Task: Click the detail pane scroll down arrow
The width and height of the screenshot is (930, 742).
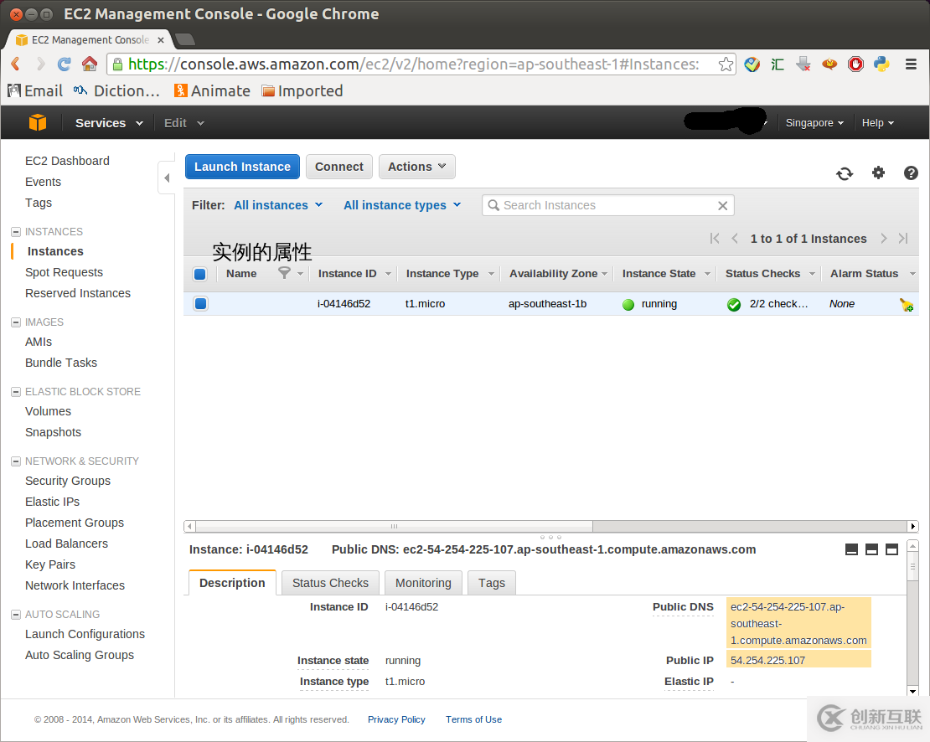Action: coord(912,691)
